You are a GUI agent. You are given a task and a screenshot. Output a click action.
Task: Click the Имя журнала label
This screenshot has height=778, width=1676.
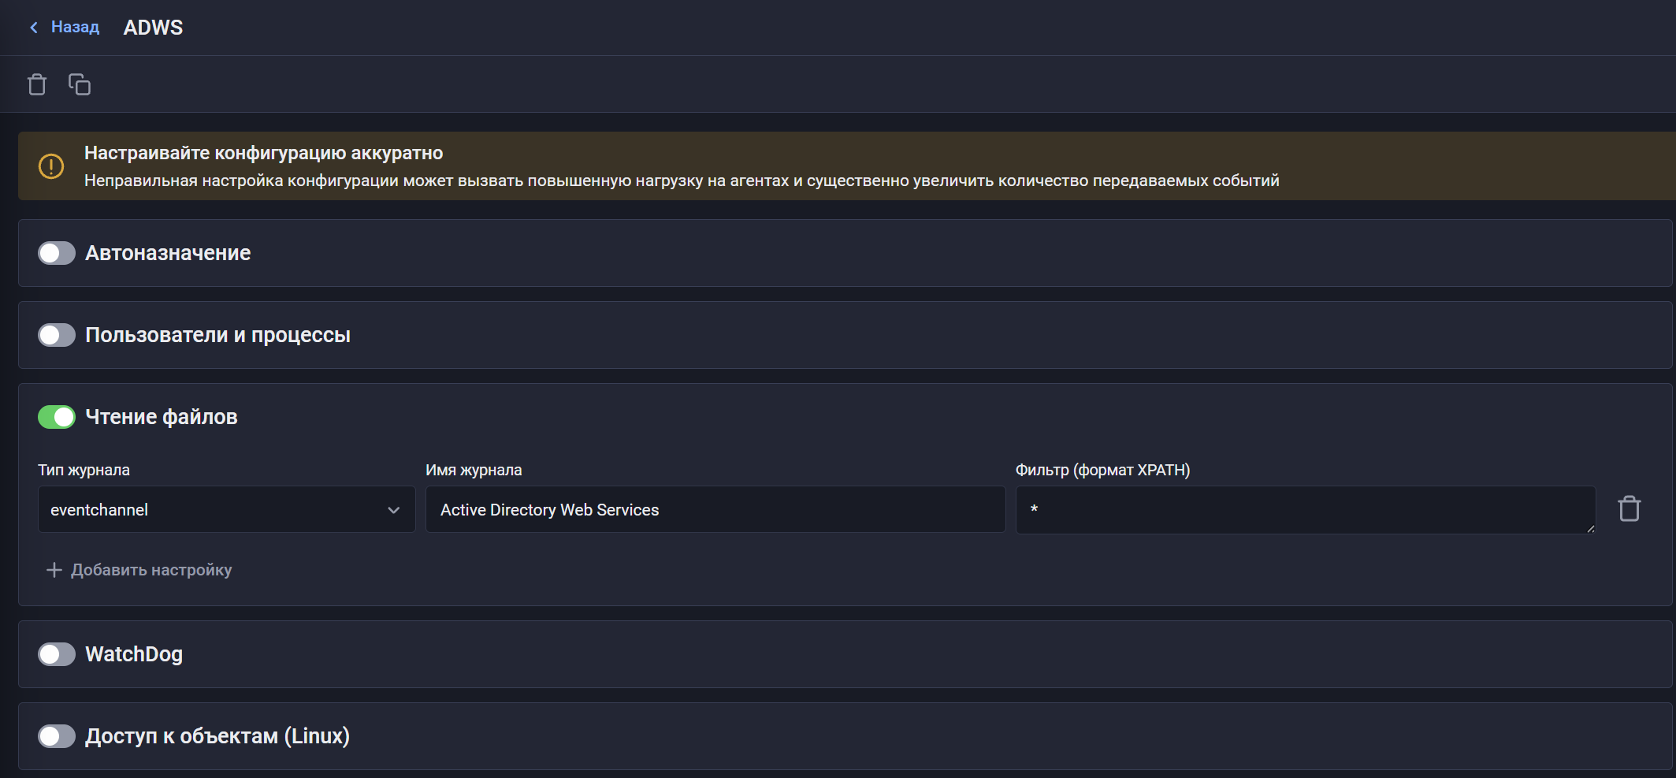[474, 470]
